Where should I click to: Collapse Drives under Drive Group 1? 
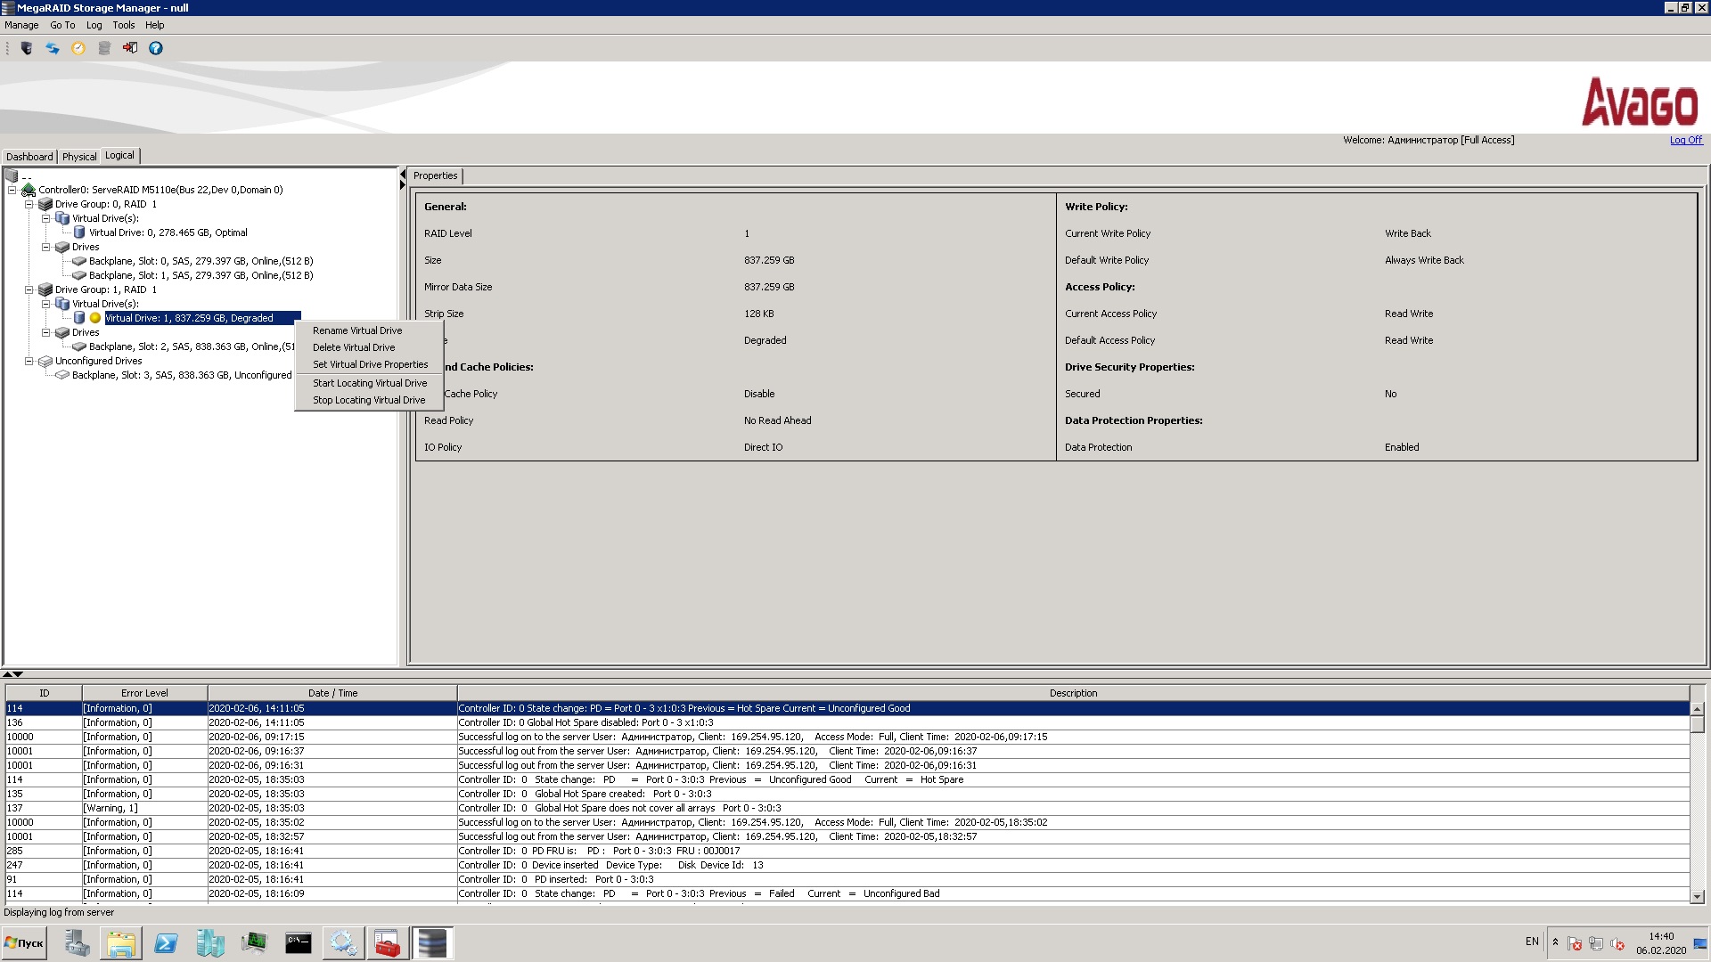point(45,332)
